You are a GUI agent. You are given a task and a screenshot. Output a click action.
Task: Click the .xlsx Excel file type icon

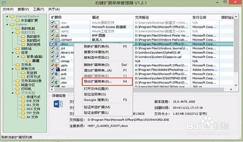[x=57, y=82]
